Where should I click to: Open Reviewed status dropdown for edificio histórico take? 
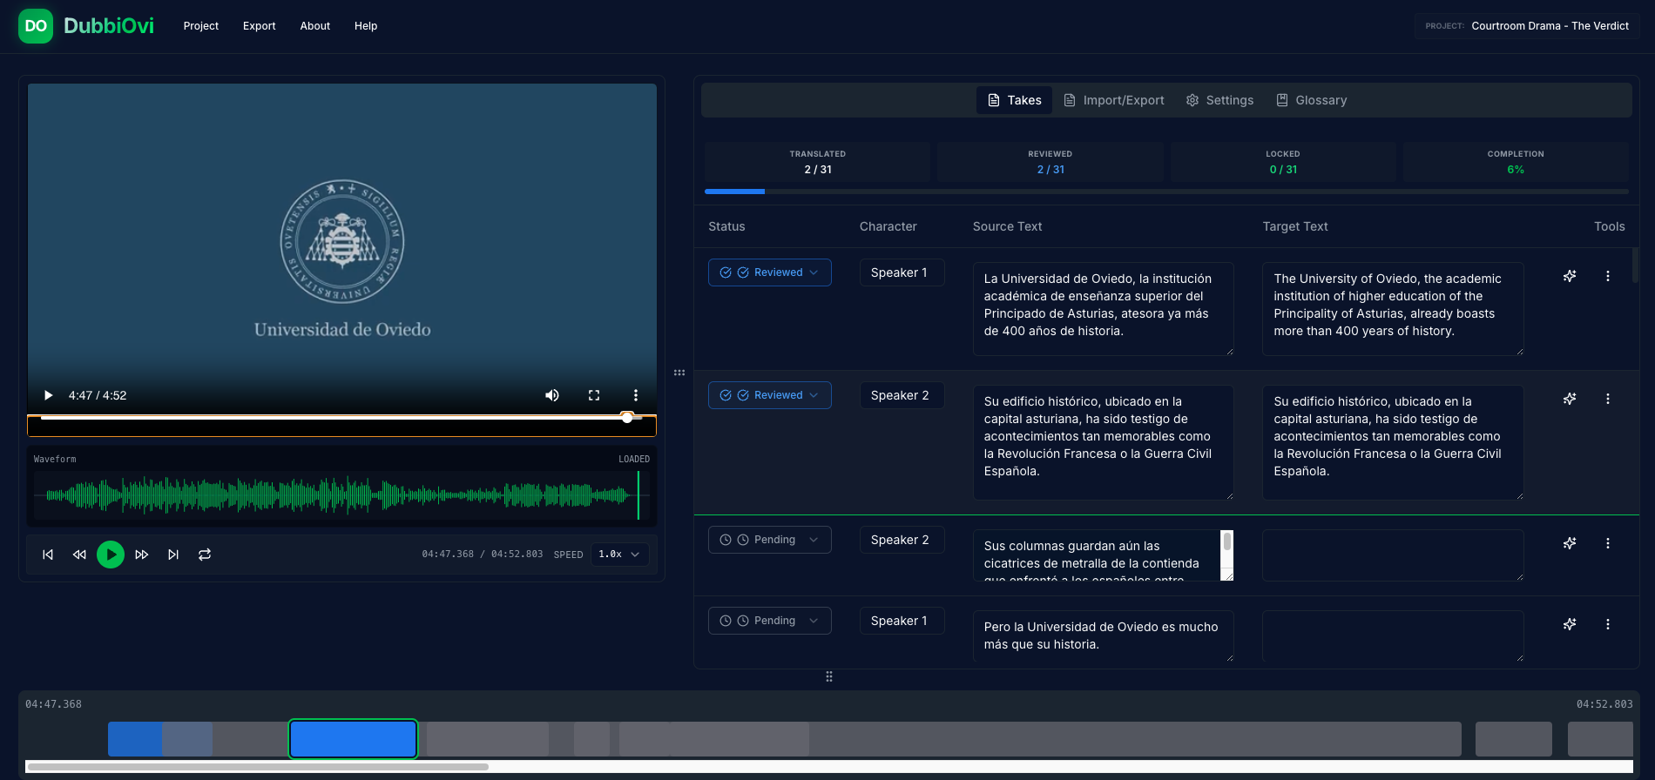click(770, 395)
